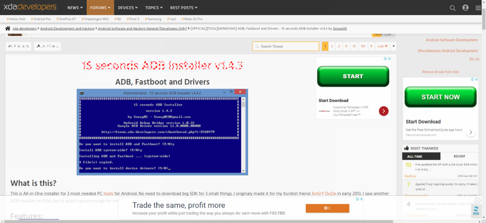Open Android Development and Hacking breadcrumb link

click(67, 29)
